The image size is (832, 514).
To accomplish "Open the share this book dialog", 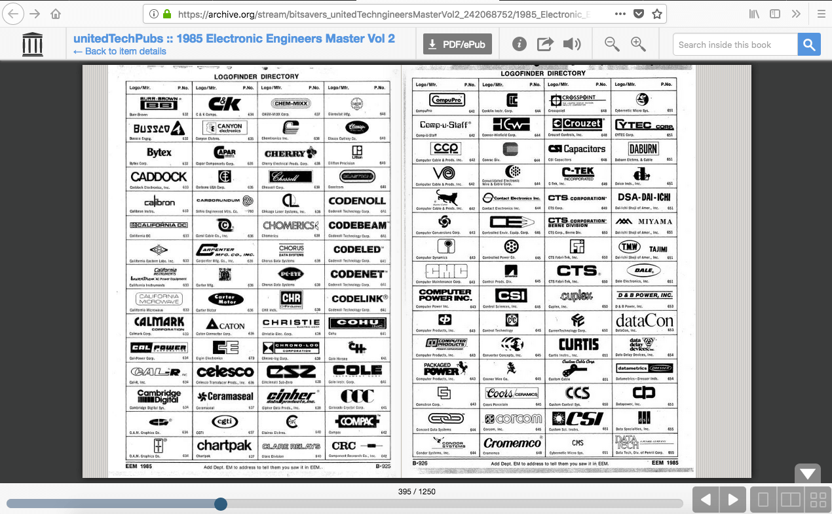I will [x=545, y=44].
